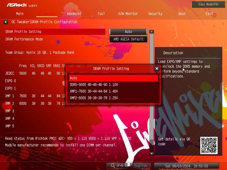This screenshot has width=227, height=170.
Task: Choose DDR5-5600 46-46-46-90 1.10V profile
Action: click(x=113, y=85)
